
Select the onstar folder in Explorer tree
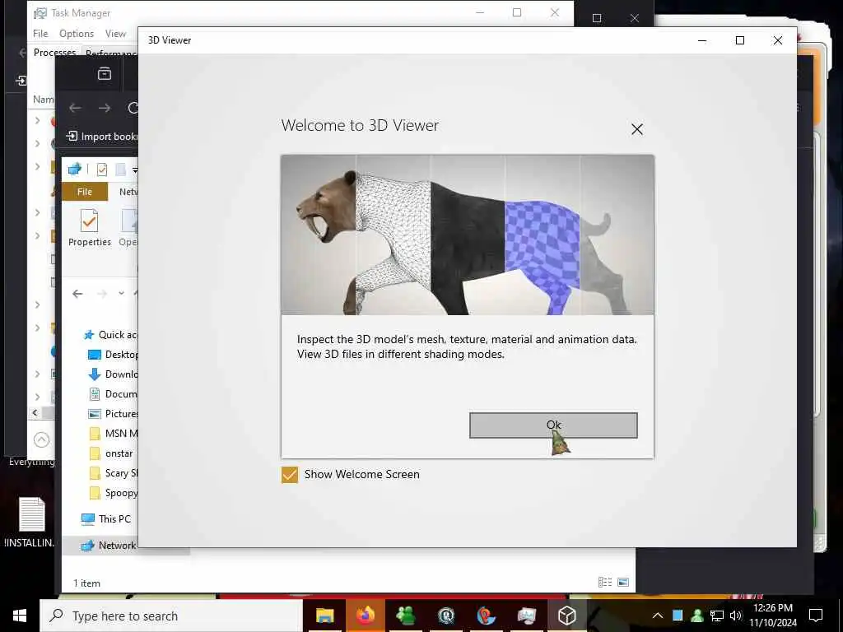point(111,453)
